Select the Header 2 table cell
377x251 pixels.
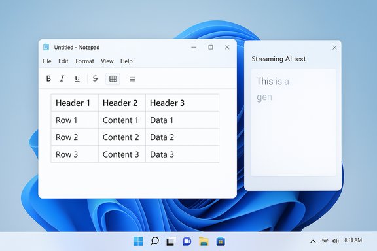122,103
